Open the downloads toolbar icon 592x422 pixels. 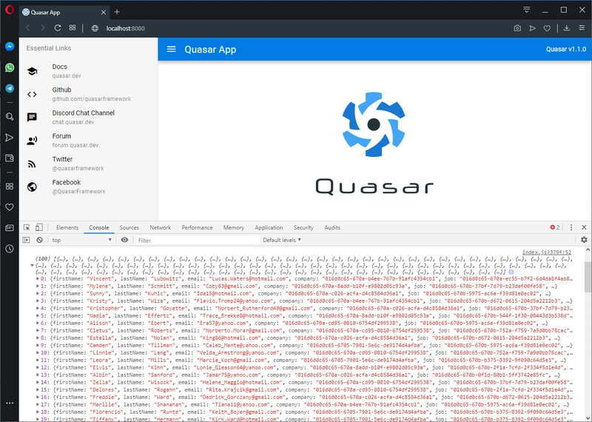point(567,28)
